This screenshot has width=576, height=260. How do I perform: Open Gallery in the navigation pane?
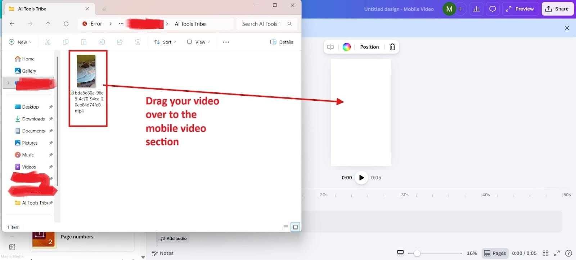(x=25, y=71)
